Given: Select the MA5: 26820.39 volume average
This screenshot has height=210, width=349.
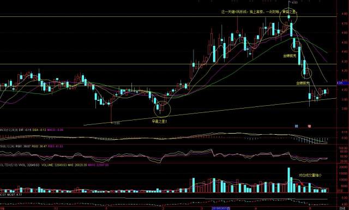Looking at the screenshot, I should coord(77,165).
